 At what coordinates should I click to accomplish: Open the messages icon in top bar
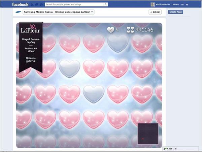(36, 5)
